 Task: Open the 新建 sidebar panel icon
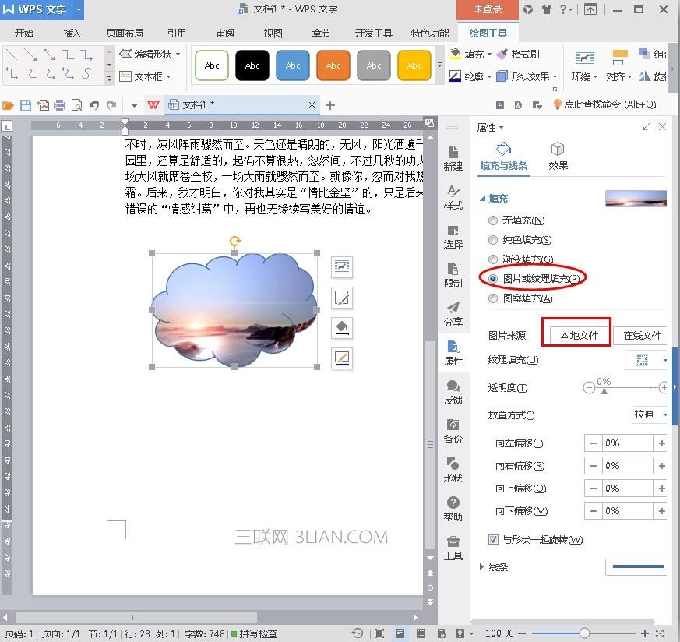point(453,157)
